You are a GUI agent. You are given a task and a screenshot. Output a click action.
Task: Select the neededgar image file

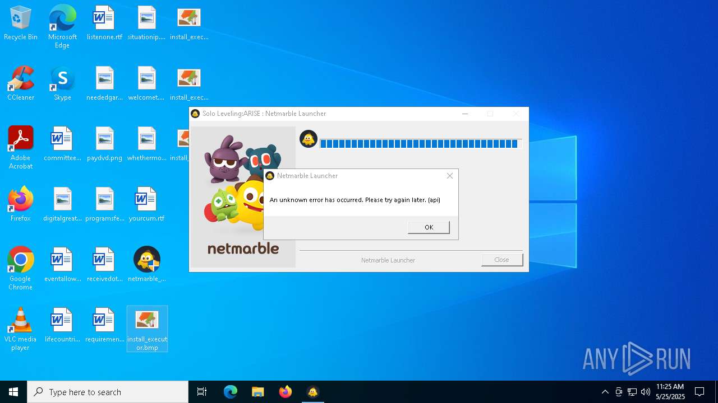tap(104, 84)
